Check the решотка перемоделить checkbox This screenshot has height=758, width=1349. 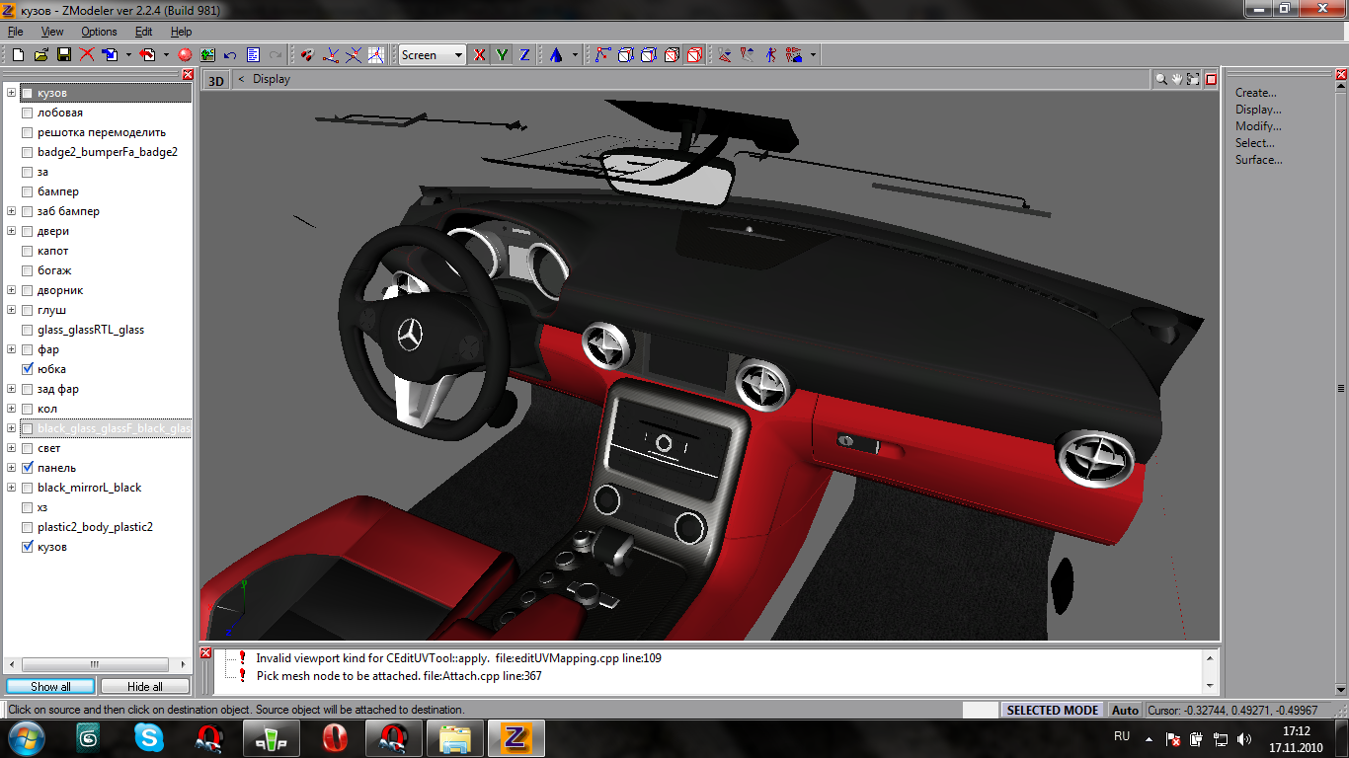(x=28, y=132)
